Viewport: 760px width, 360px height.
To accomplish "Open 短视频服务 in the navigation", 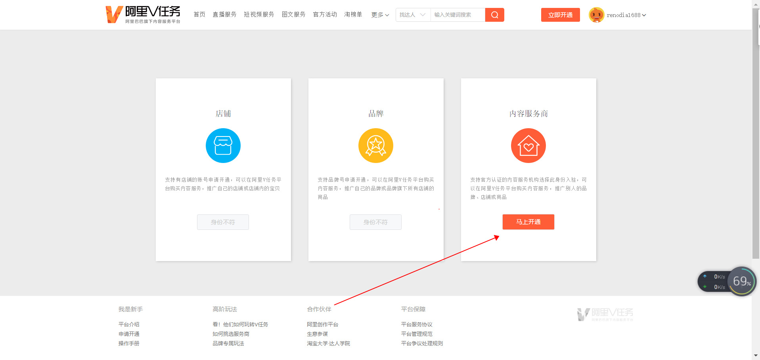I will [259, 15].
